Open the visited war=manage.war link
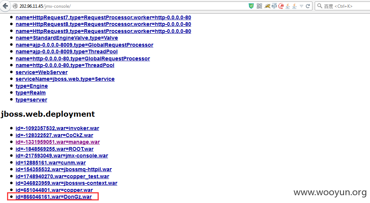 pos(58,142)
